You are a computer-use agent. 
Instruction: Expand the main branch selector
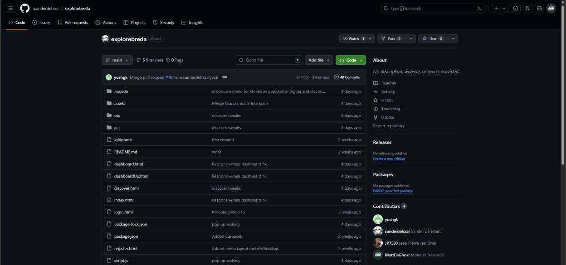[x=117, y=60]
